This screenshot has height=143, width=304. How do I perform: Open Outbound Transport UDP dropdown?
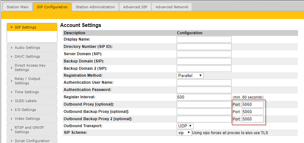185,126
